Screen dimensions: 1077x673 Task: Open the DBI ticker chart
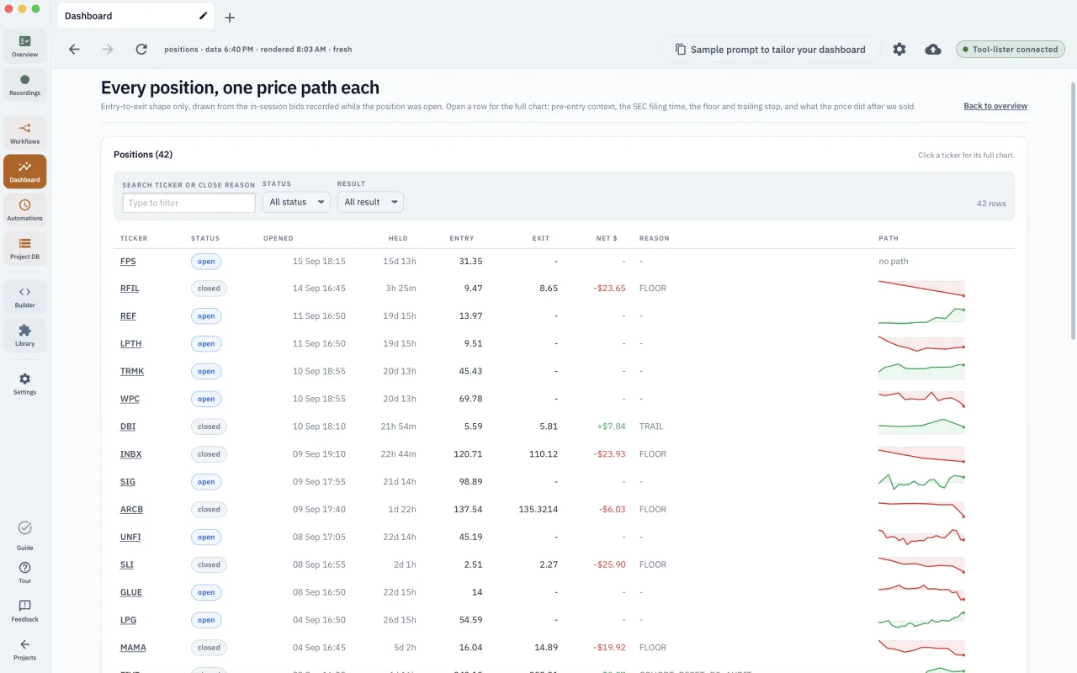(128, 427)
